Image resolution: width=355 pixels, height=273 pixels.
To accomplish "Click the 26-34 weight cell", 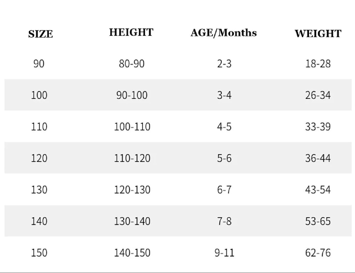I will point(318,95).
